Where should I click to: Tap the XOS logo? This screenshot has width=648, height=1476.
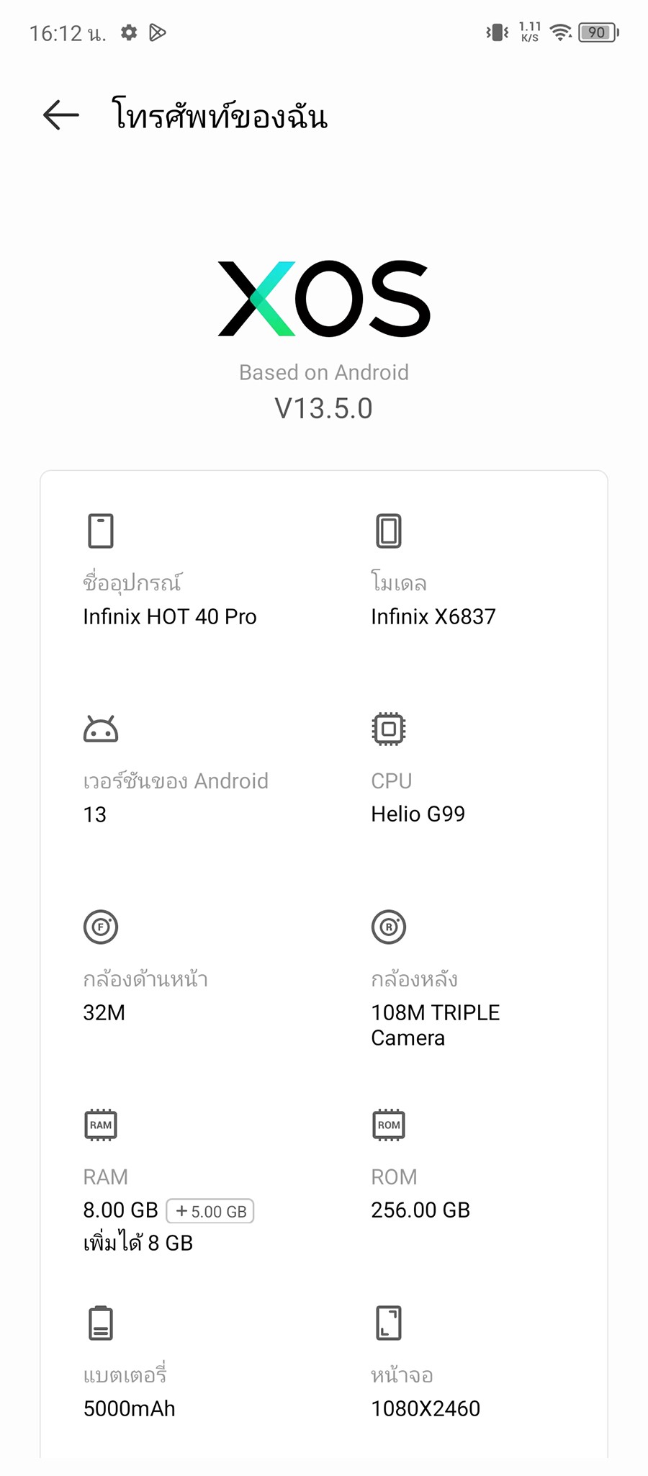click(x=324, y=298)
